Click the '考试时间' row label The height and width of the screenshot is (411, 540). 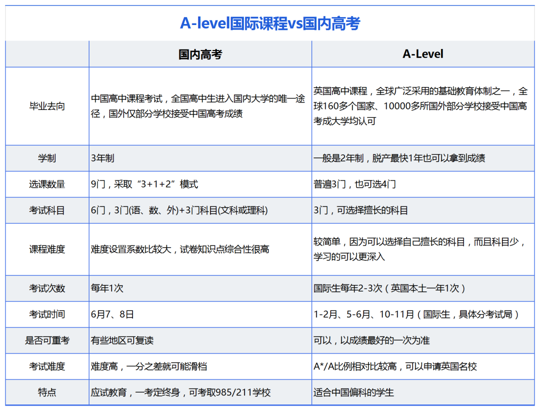click(47, 314)
